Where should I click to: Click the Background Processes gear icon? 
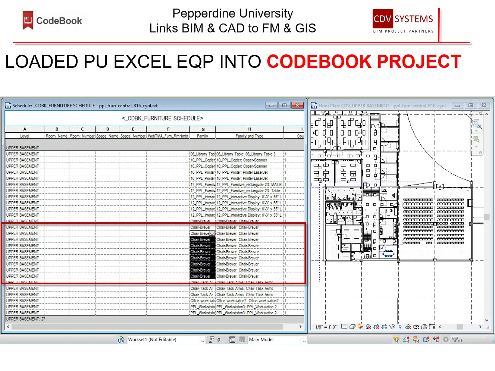pos(446,340)
